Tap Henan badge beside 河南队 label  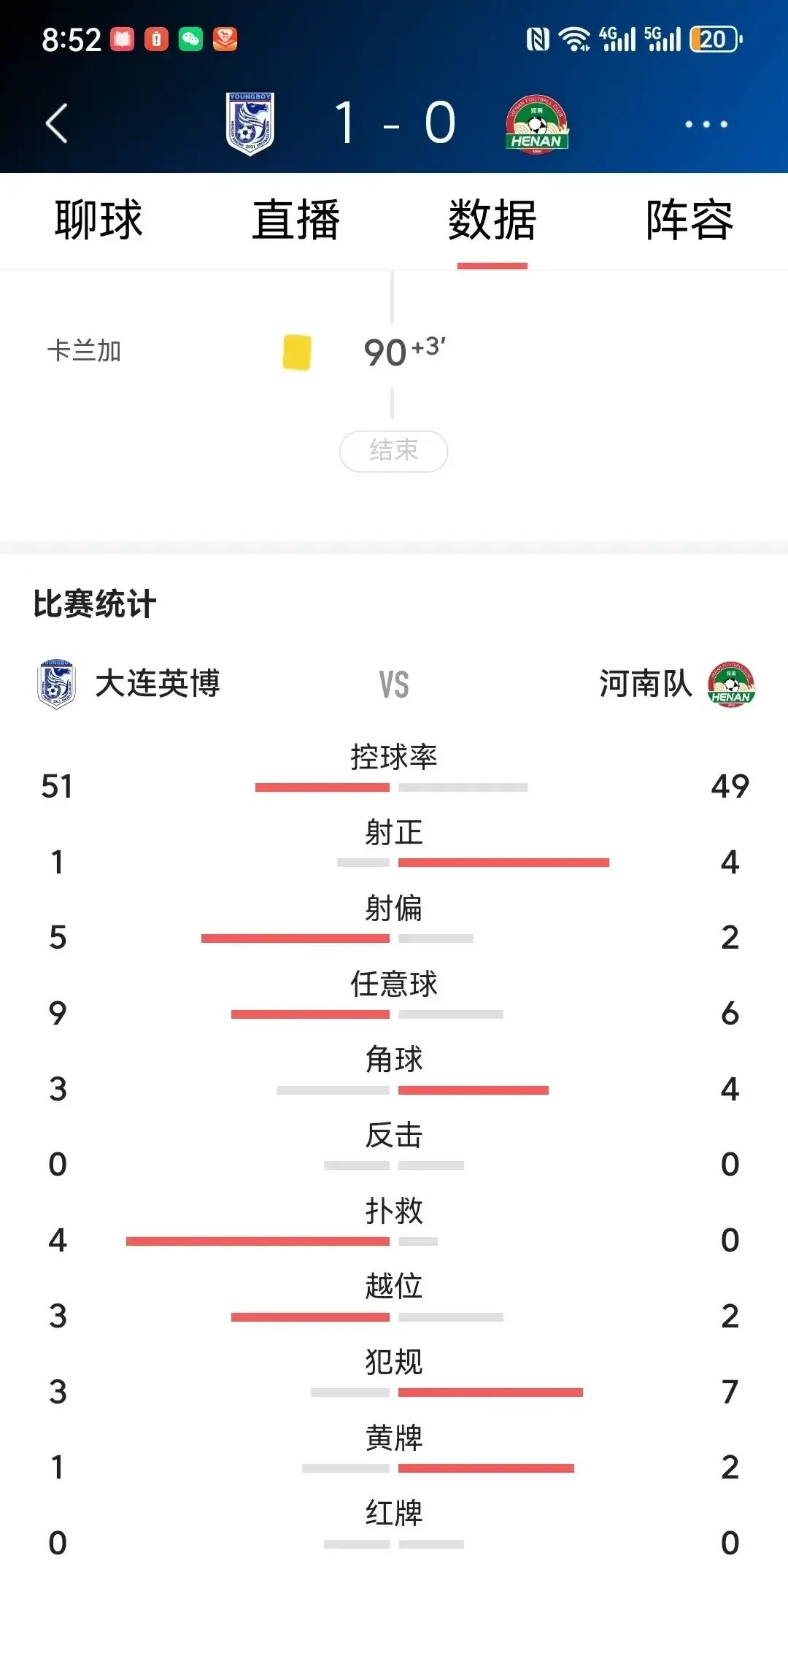pos(731,685)
